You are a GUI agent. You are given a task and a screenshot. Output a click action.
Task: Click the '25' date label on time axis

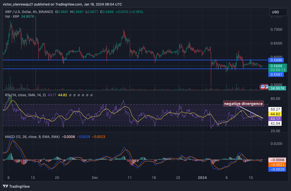pyautogui.click(x=178, y=178)
